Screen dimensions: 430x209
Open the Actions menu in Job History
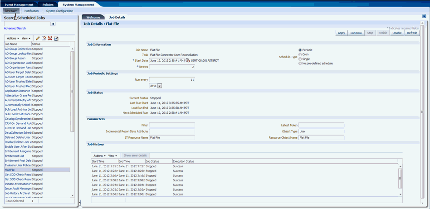point(99,156)
